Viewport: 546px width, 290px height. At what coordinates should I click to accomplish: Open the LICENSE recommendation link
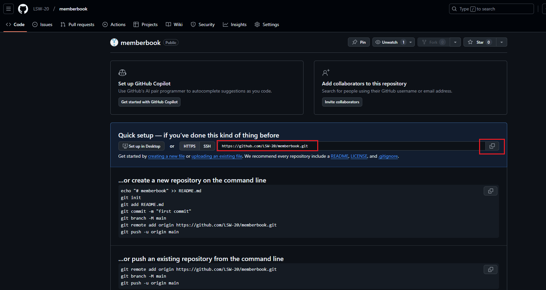359,156
